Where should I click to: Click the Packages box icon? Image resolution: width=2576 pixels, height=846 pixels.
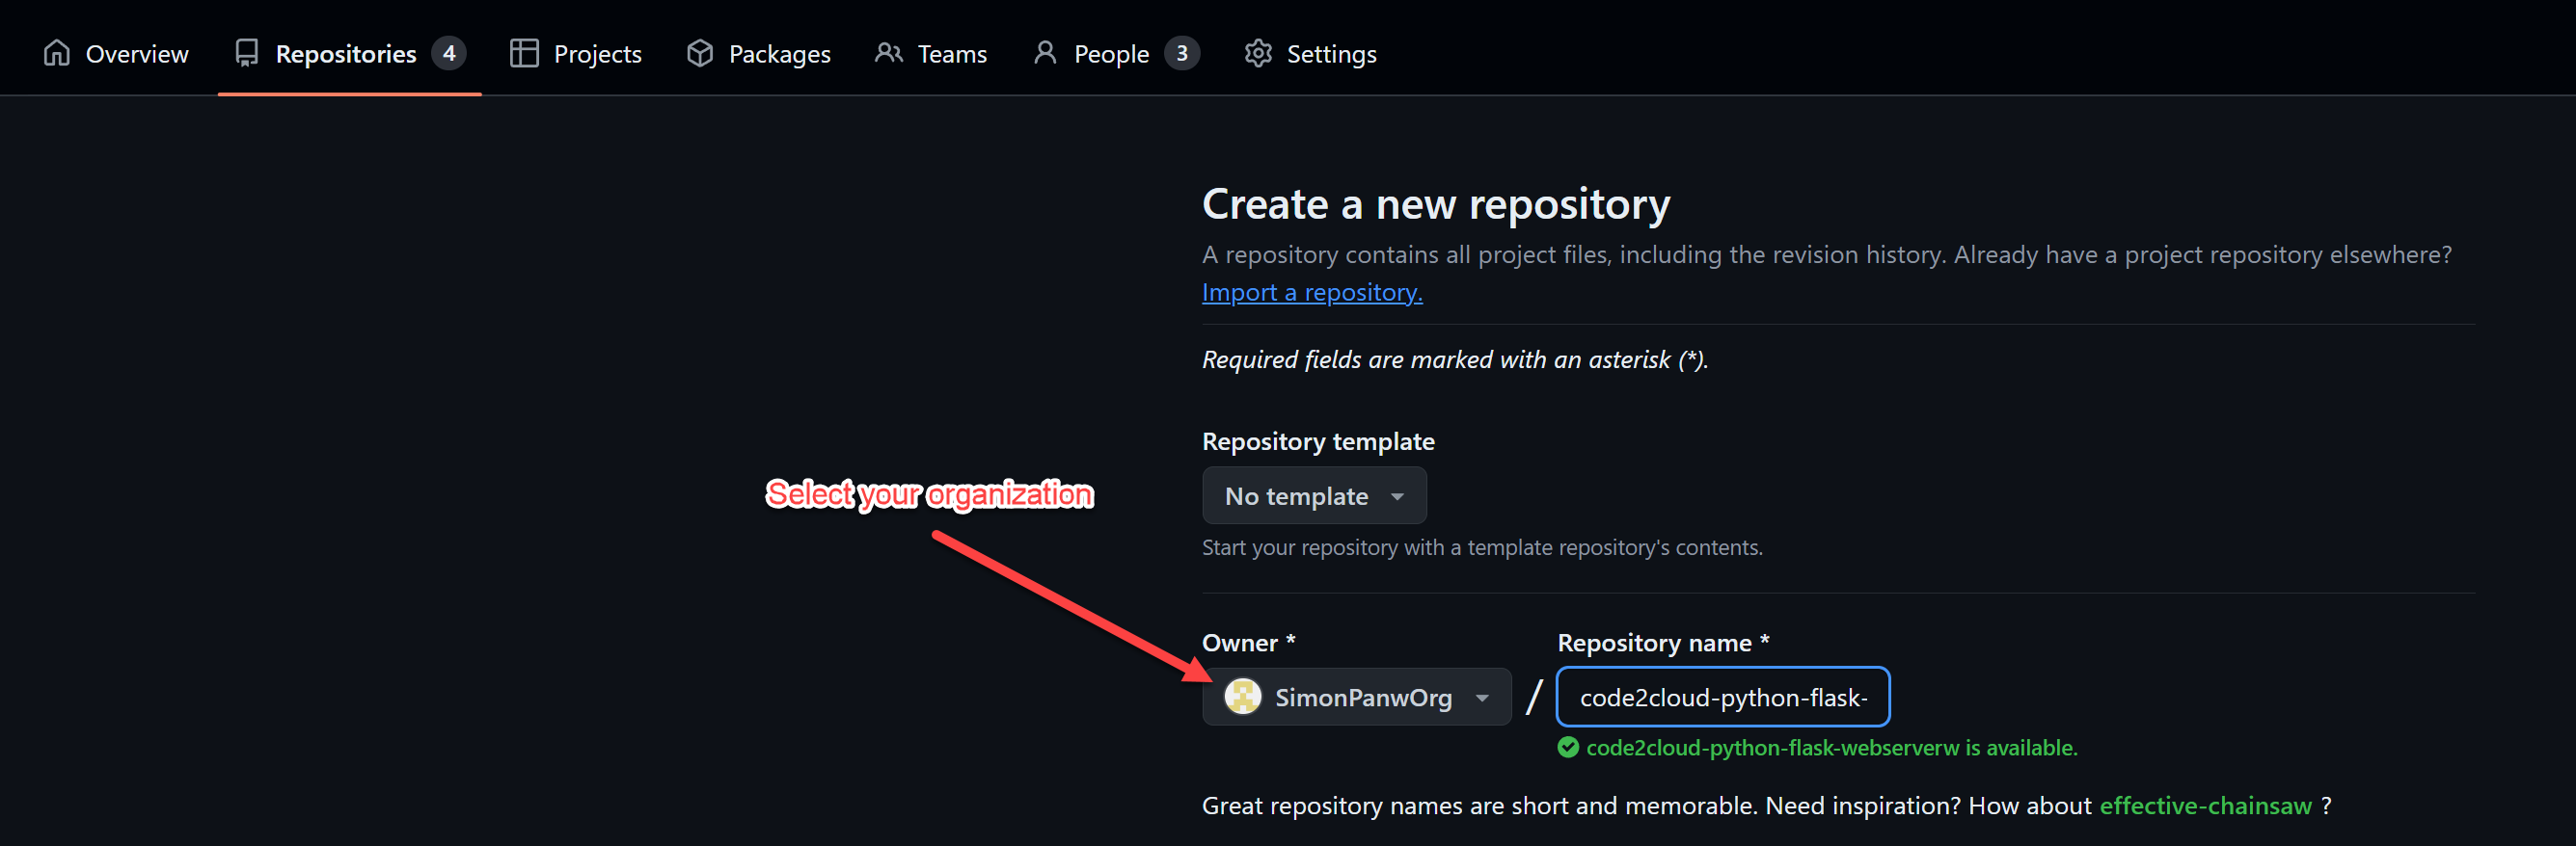tap(700, 53)
